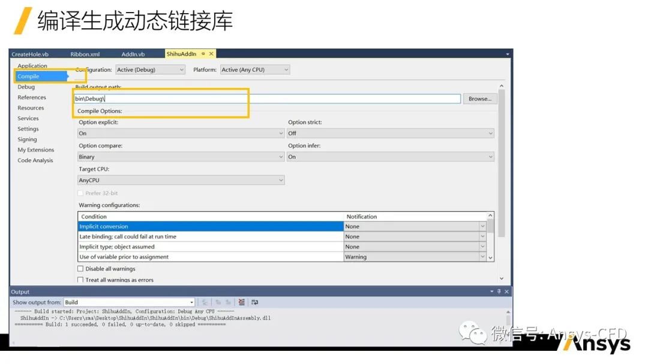Expand the Show output from dropdown
Screen dimensions: 648x364
tap(129, 302)
